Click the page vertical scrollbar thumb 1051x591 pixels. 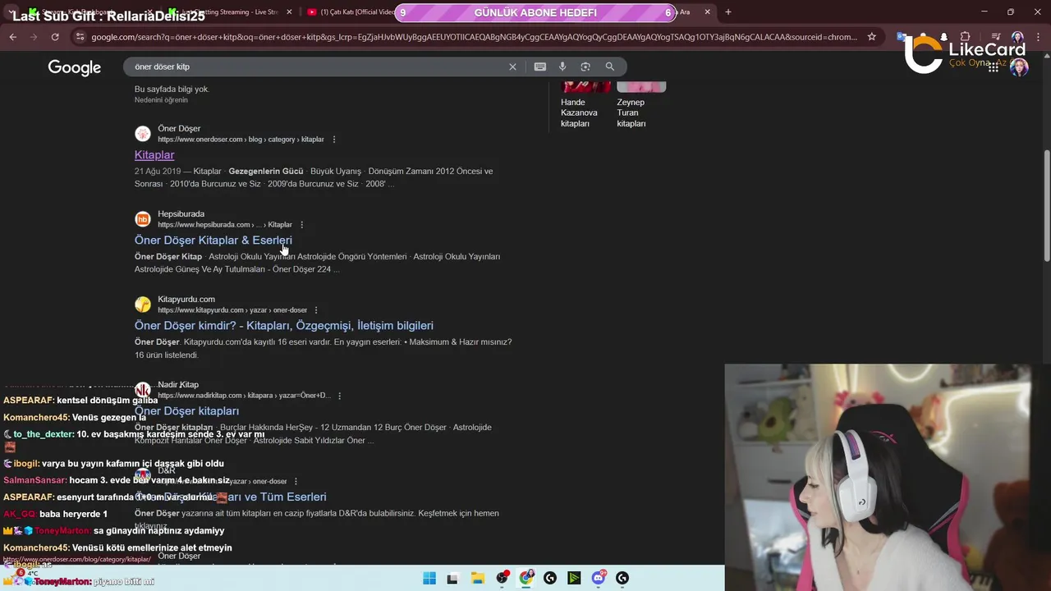pos(1046,205)
